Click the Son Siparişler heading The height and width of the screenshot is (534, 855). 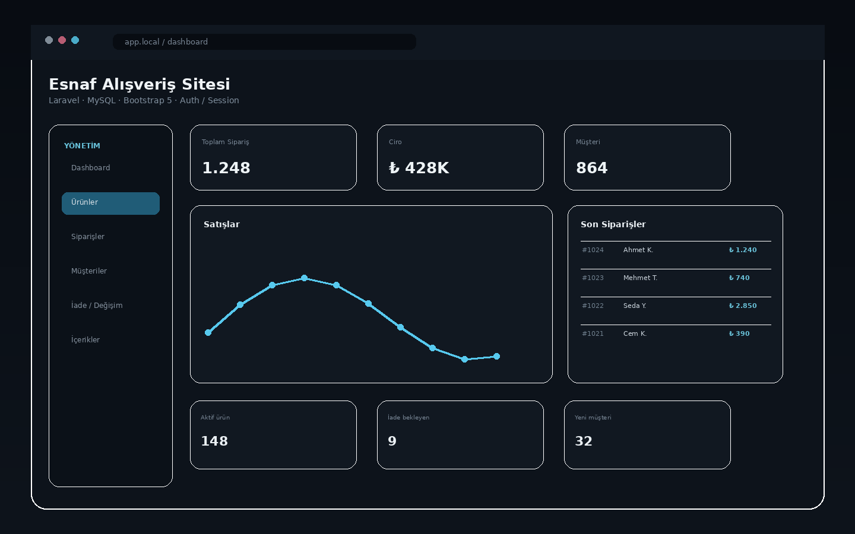pyautogui.click(x=613, y=224)
